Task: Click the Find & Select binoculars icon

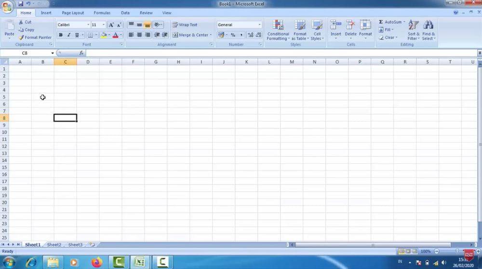Action: (x=428, y=25)
